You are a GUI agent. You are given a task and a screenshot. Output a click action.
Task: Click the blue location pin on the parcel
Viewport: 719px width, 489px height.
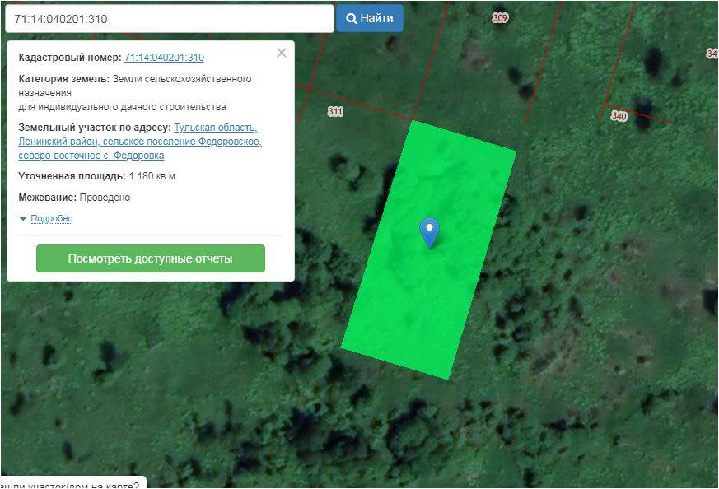coord(429,231)
